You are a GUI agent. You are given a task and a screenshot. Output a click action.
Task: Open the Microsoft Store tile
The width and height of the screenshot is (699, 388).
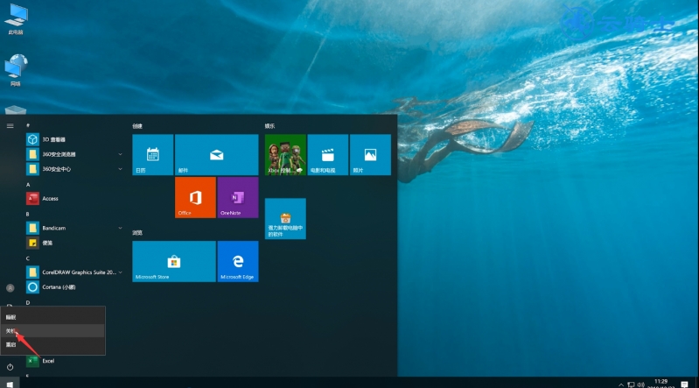tap(174, 261)
